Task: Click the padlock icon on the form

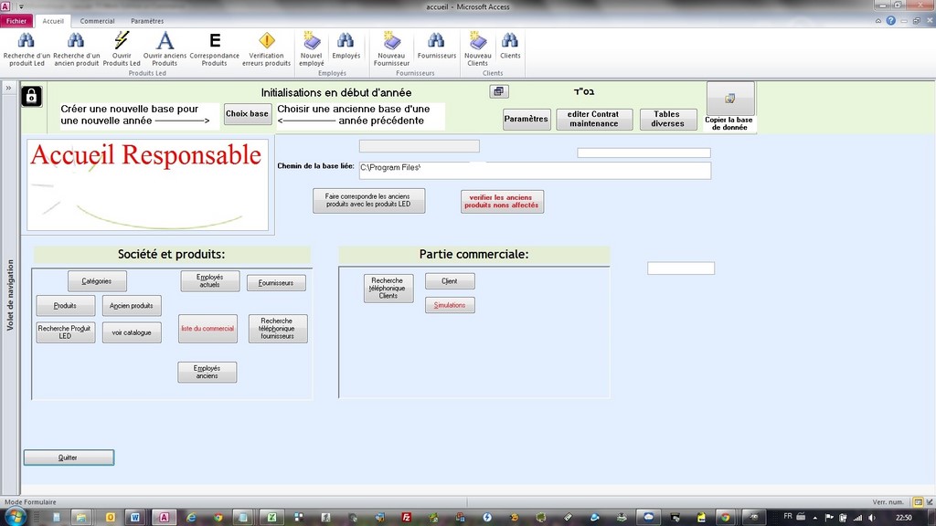Action: pyautogui.click(x=31, y=96)
